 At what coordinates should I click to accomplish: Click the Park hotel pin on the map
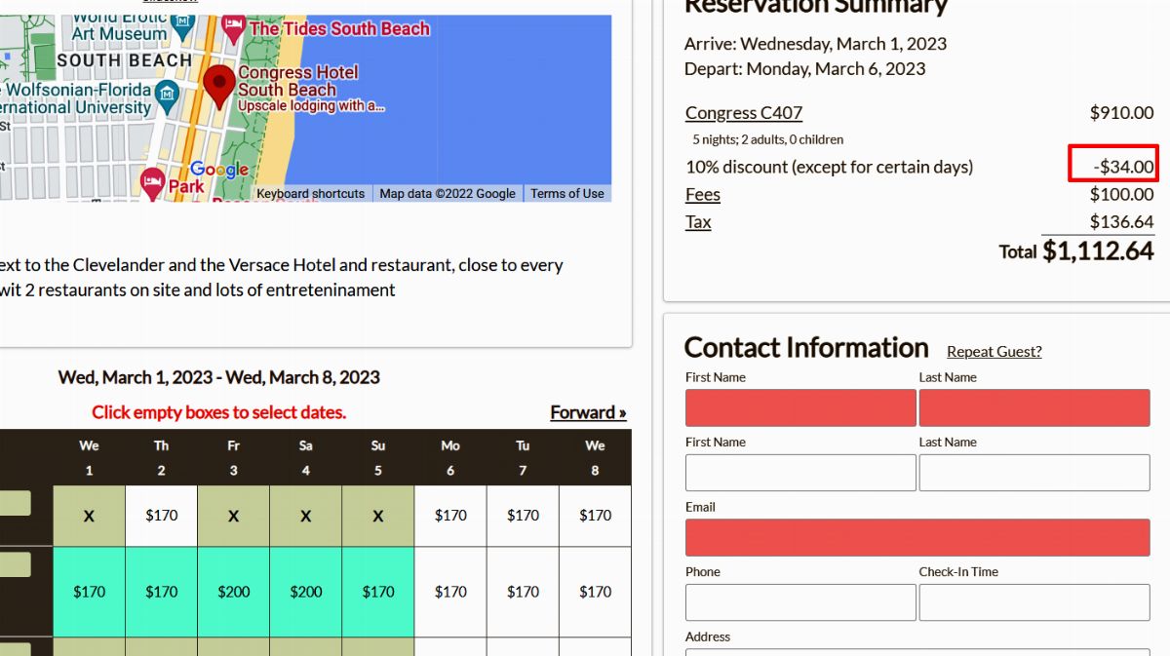[x=152, y=182]
